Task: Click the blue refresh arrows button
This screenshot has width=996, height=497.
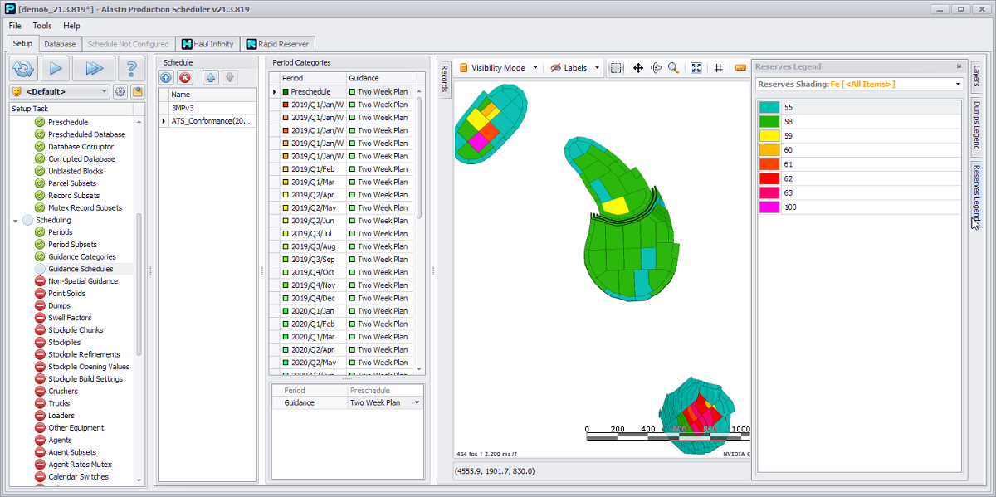Action: click(x=24, y=68)
